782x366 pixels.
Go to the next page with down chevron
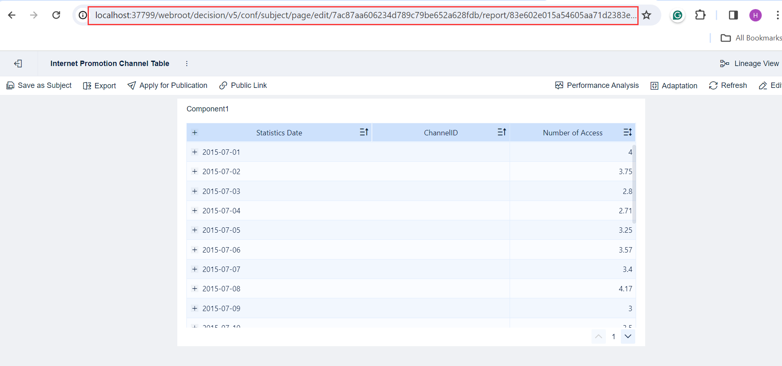tap(628, 336)
